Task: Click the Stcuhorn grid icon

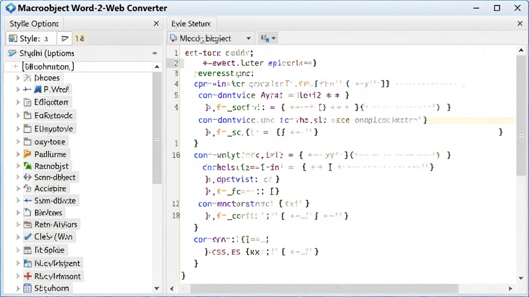Action: [x=28, y=288]
